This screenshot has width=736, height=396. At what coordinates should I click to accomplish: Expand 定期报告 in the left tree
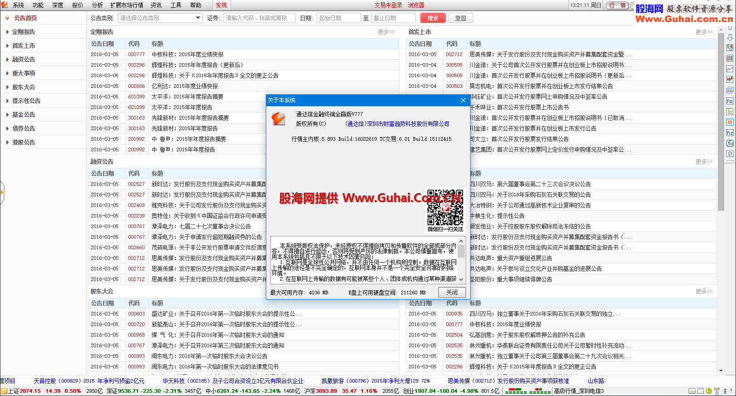[x=7, y=32]
